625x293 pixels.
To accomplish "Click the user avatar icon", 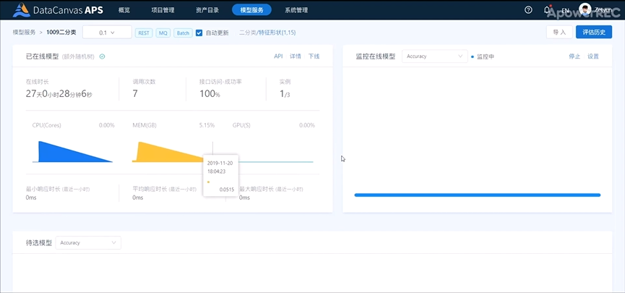I will [x=585, y=10].
